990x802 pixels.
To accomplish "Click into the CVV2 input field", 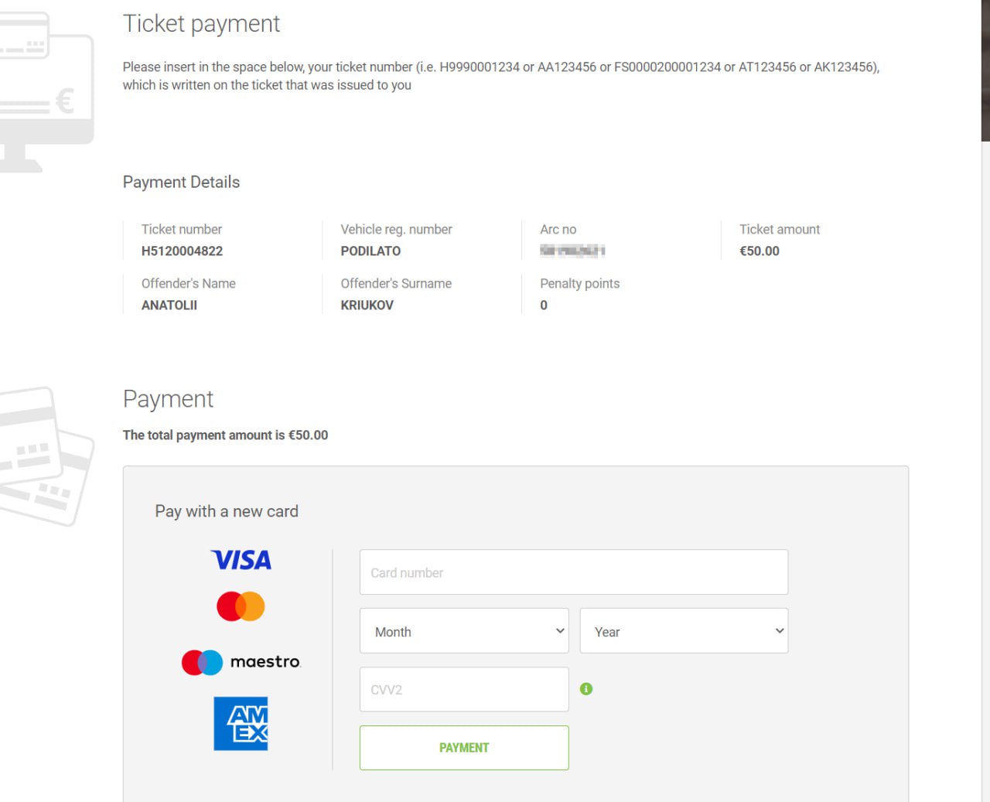I will point(464,690).
